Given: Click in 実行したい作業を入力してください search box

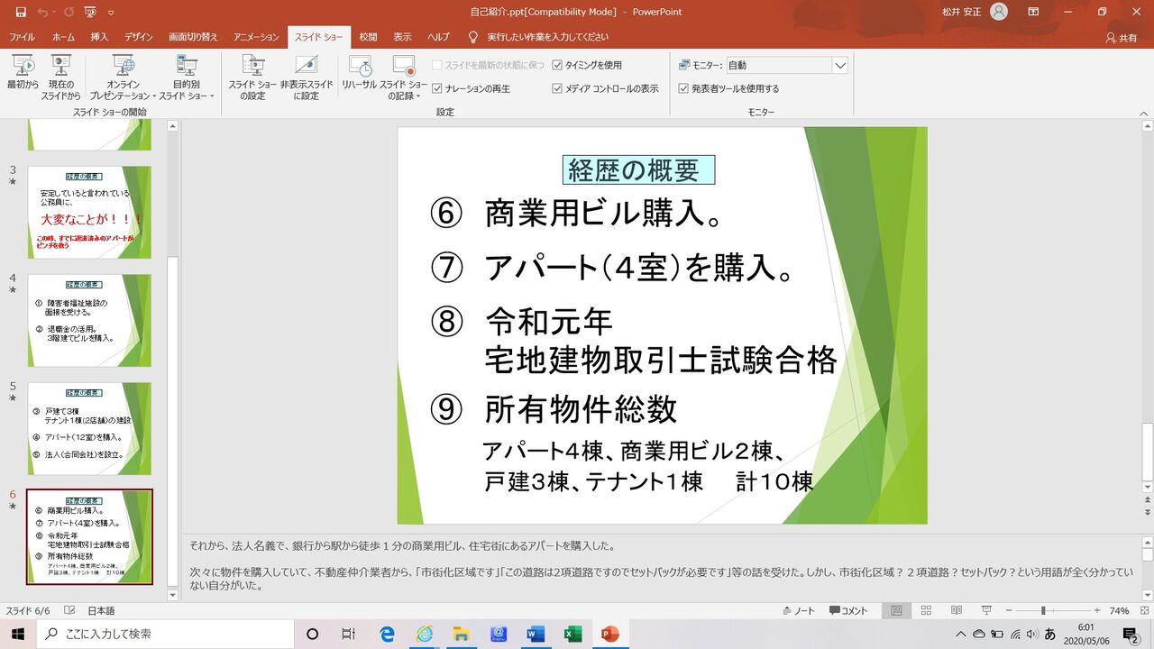Looking at the screenshot, I should click(x=547, y=37).
